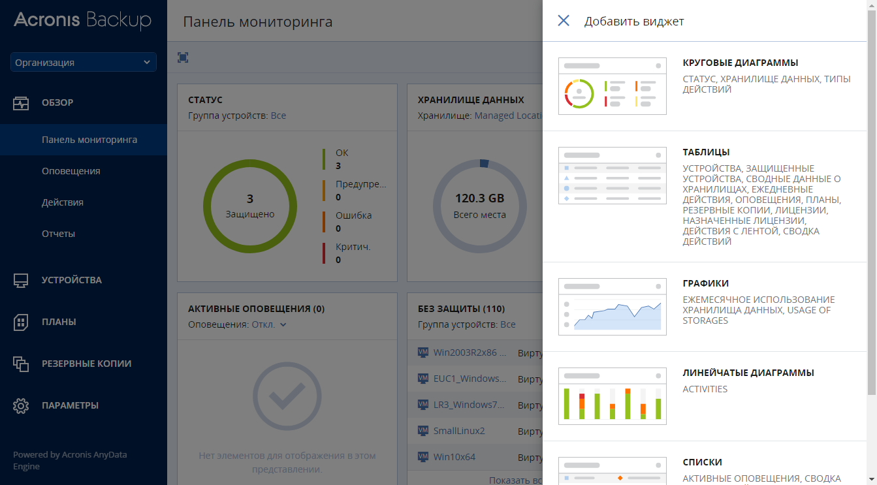Screen dimensions: 877x485
Task: Click device name Win10x64
Action: [456, 457]
